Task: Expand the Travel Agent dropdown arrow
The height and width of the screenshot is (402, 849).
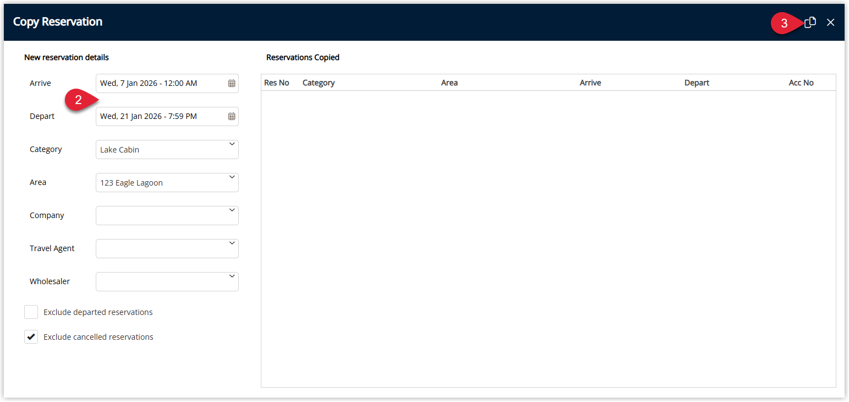Action: tap(232, 243)
